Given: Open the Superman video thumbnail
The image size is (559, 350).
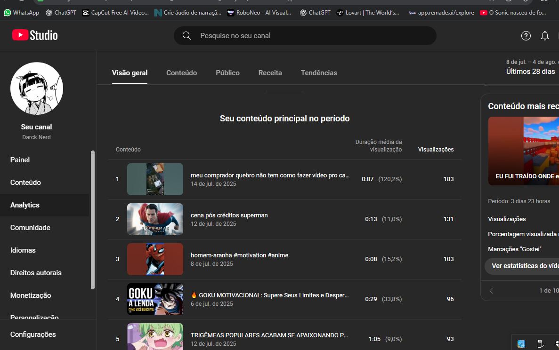Looking at the screenshot, I should point(155,219).
